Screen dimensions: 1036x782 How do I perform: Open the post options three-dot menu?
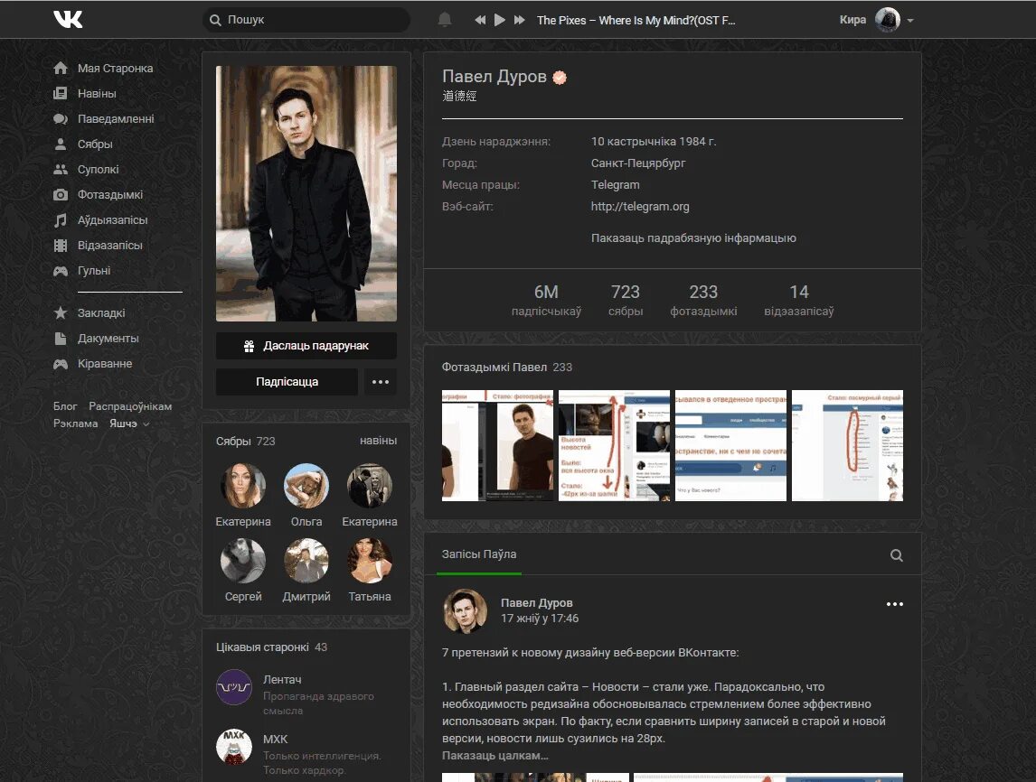tap(895, 604)
